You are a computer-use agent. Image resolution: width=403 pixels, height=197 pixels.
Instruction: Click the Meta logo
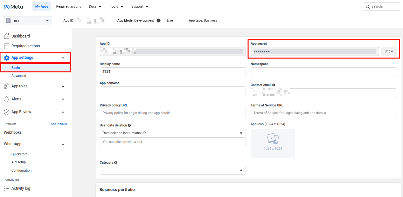tap(13, 6)
